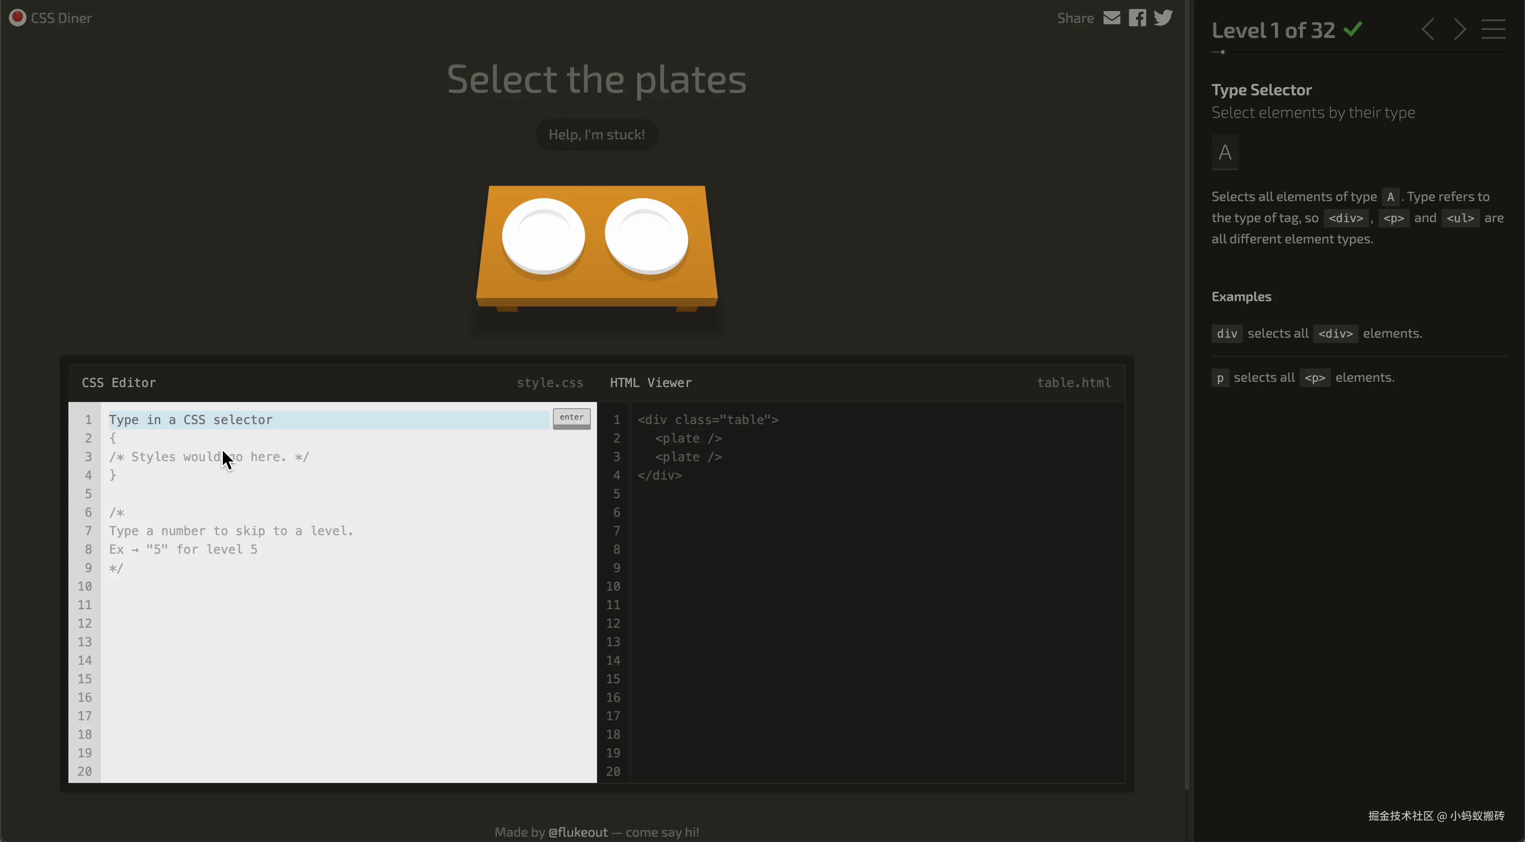Share on Twitter bird icon

click(x=1163, y=18)
